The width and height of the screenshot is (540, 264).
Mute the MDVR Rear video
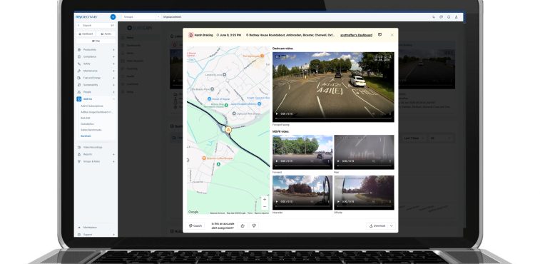[374, 161]
